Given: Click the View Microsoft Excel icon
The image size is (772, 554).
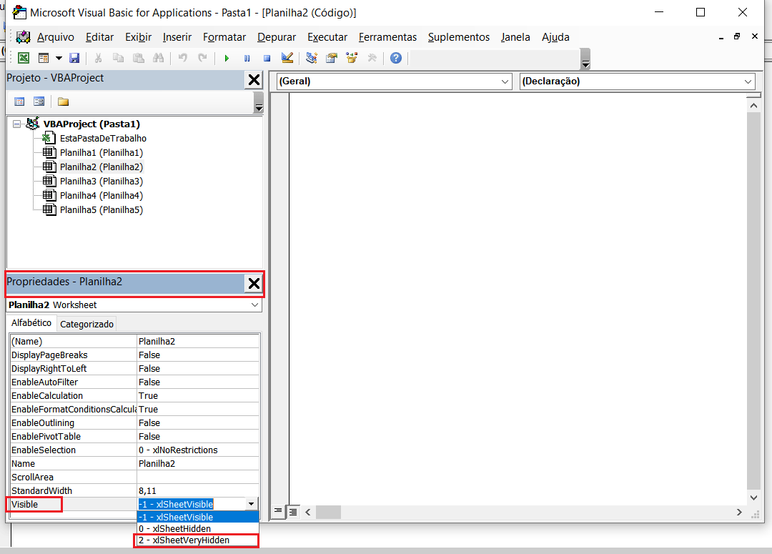Looking at the screenshot, I should point(24,58).
